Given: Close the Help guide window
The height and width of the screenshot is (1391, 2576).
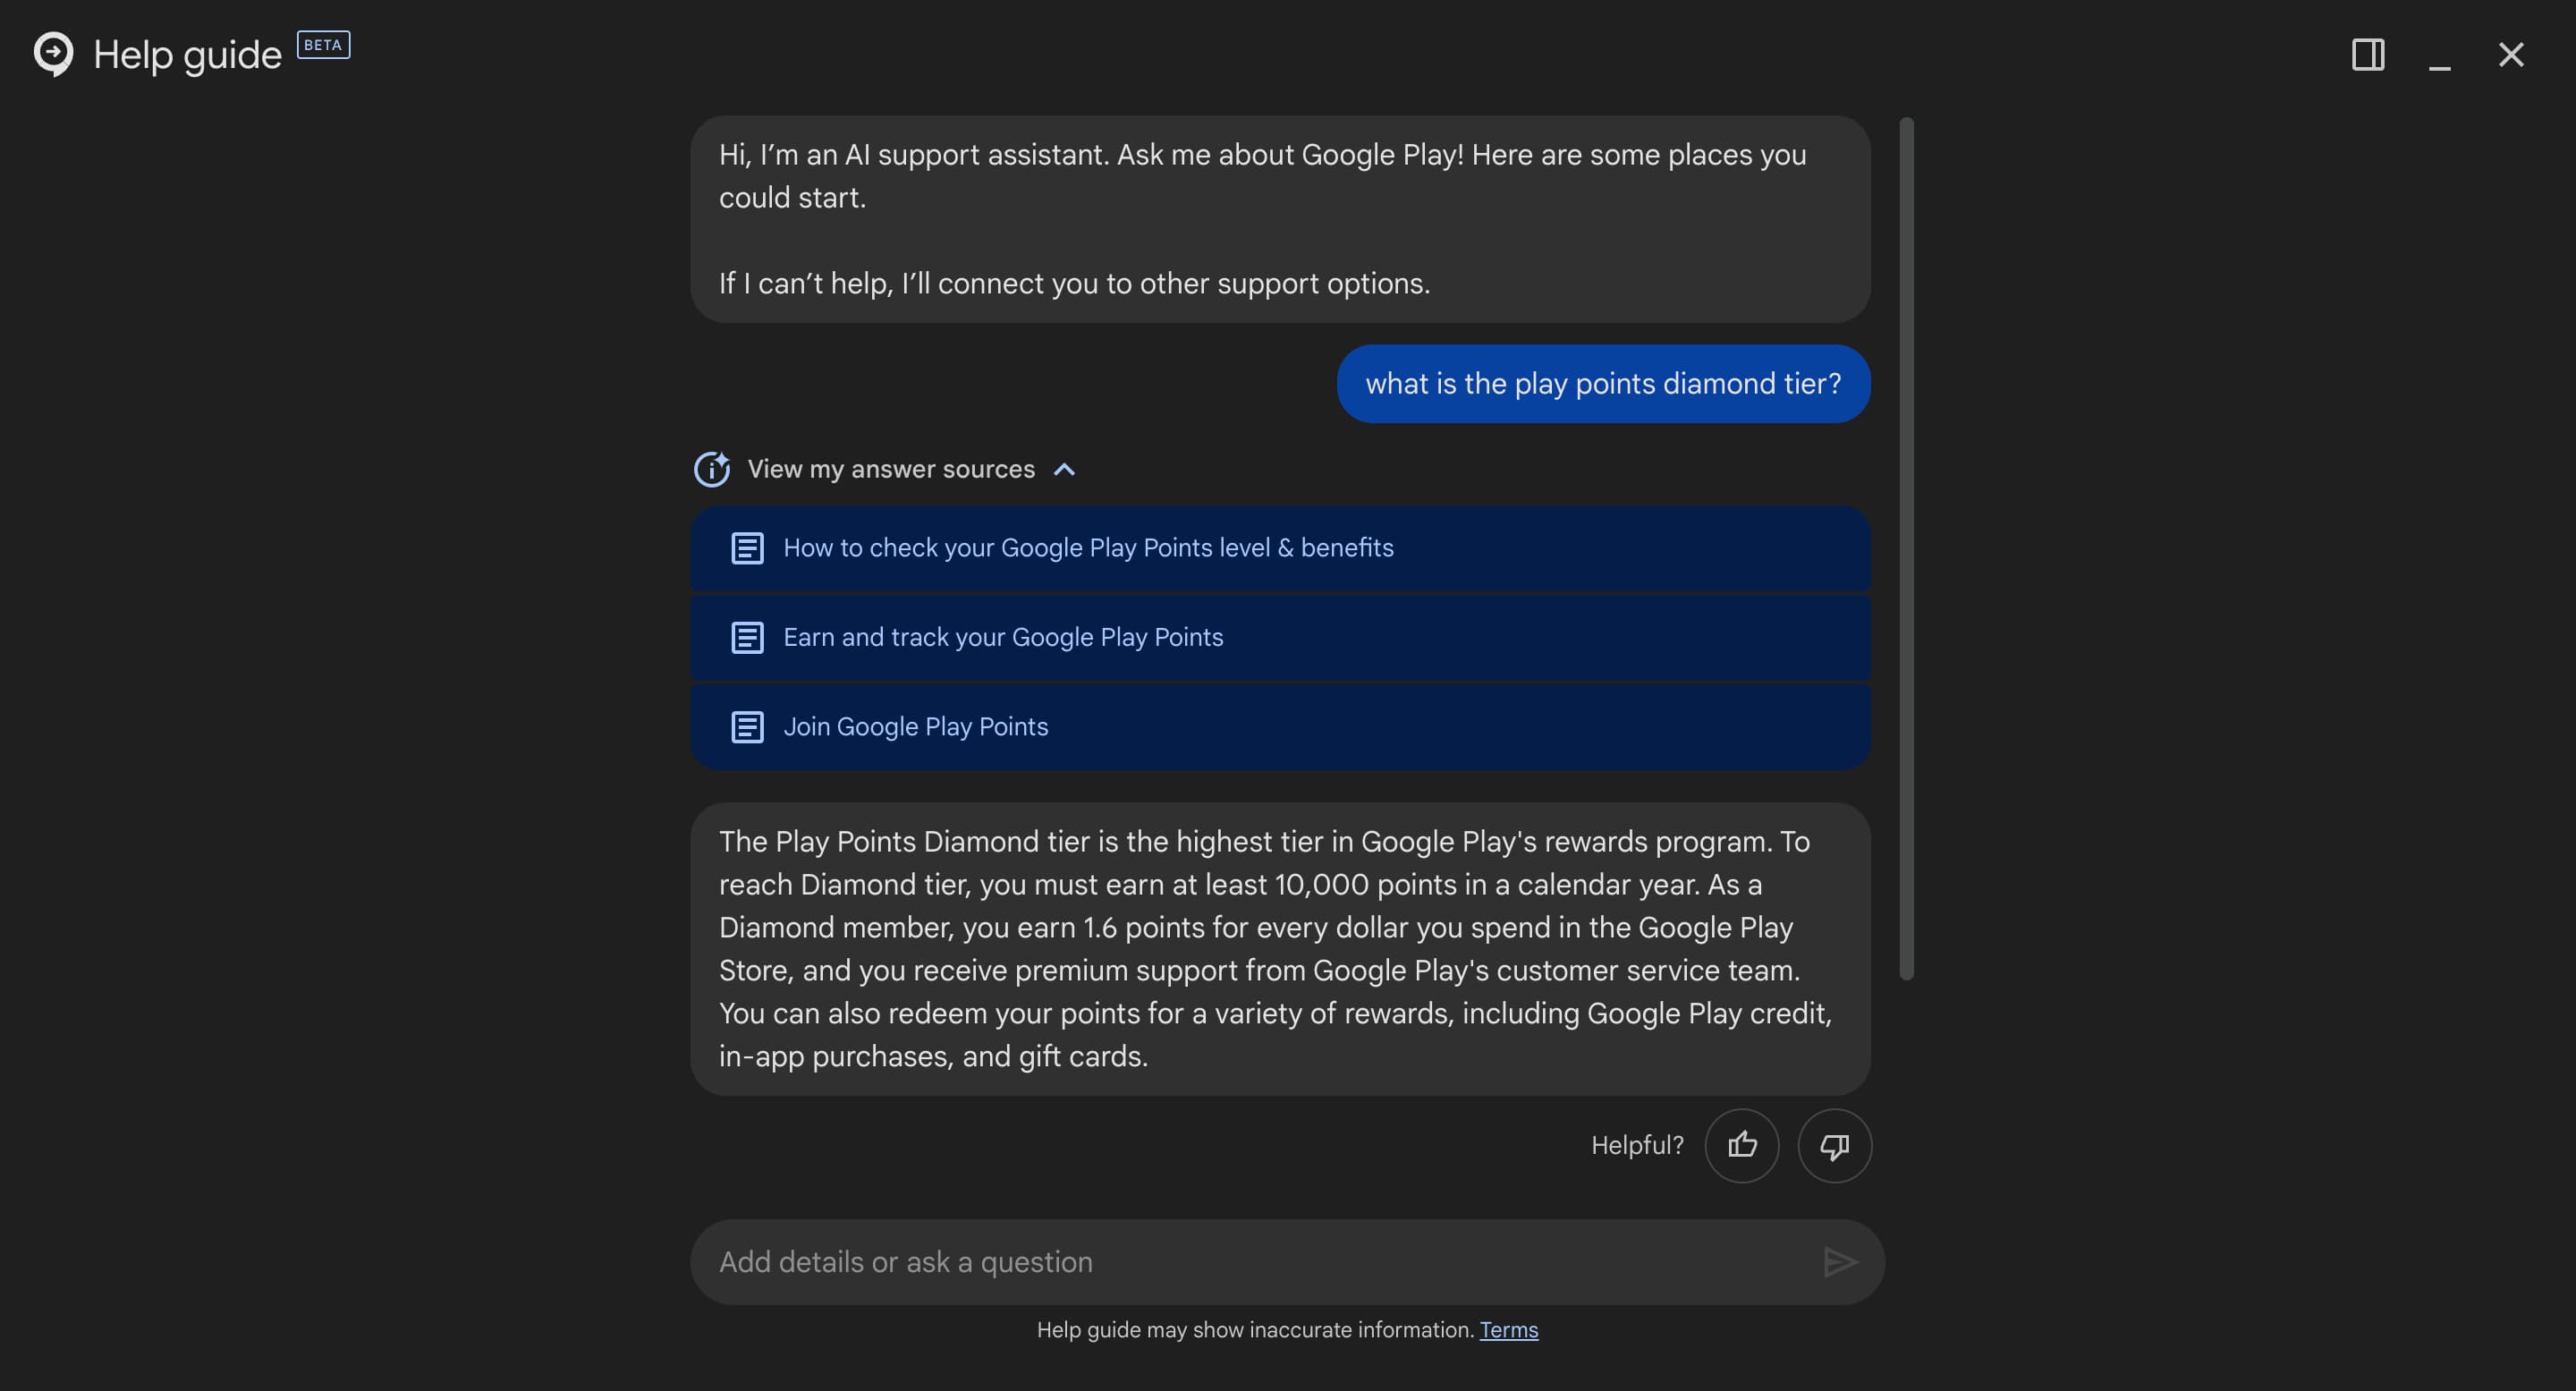Looking at the screenshot, I should click(x=2511, y=54).
